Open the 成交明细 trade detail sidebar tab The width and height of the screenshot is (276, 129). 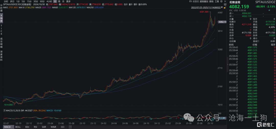pyautogui.click(x=1, y=42)
